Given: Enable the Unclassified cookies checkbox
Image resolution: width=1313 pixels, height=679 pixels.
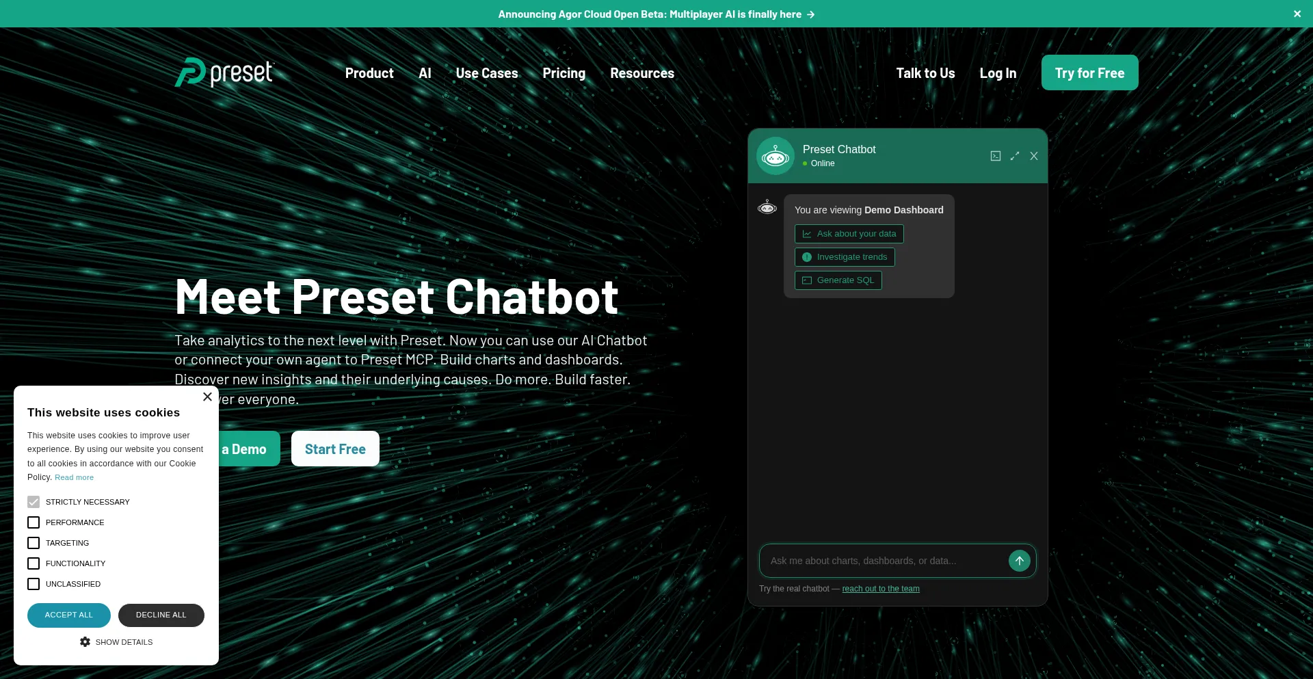Looking at the screenshot, I should 34,584.
